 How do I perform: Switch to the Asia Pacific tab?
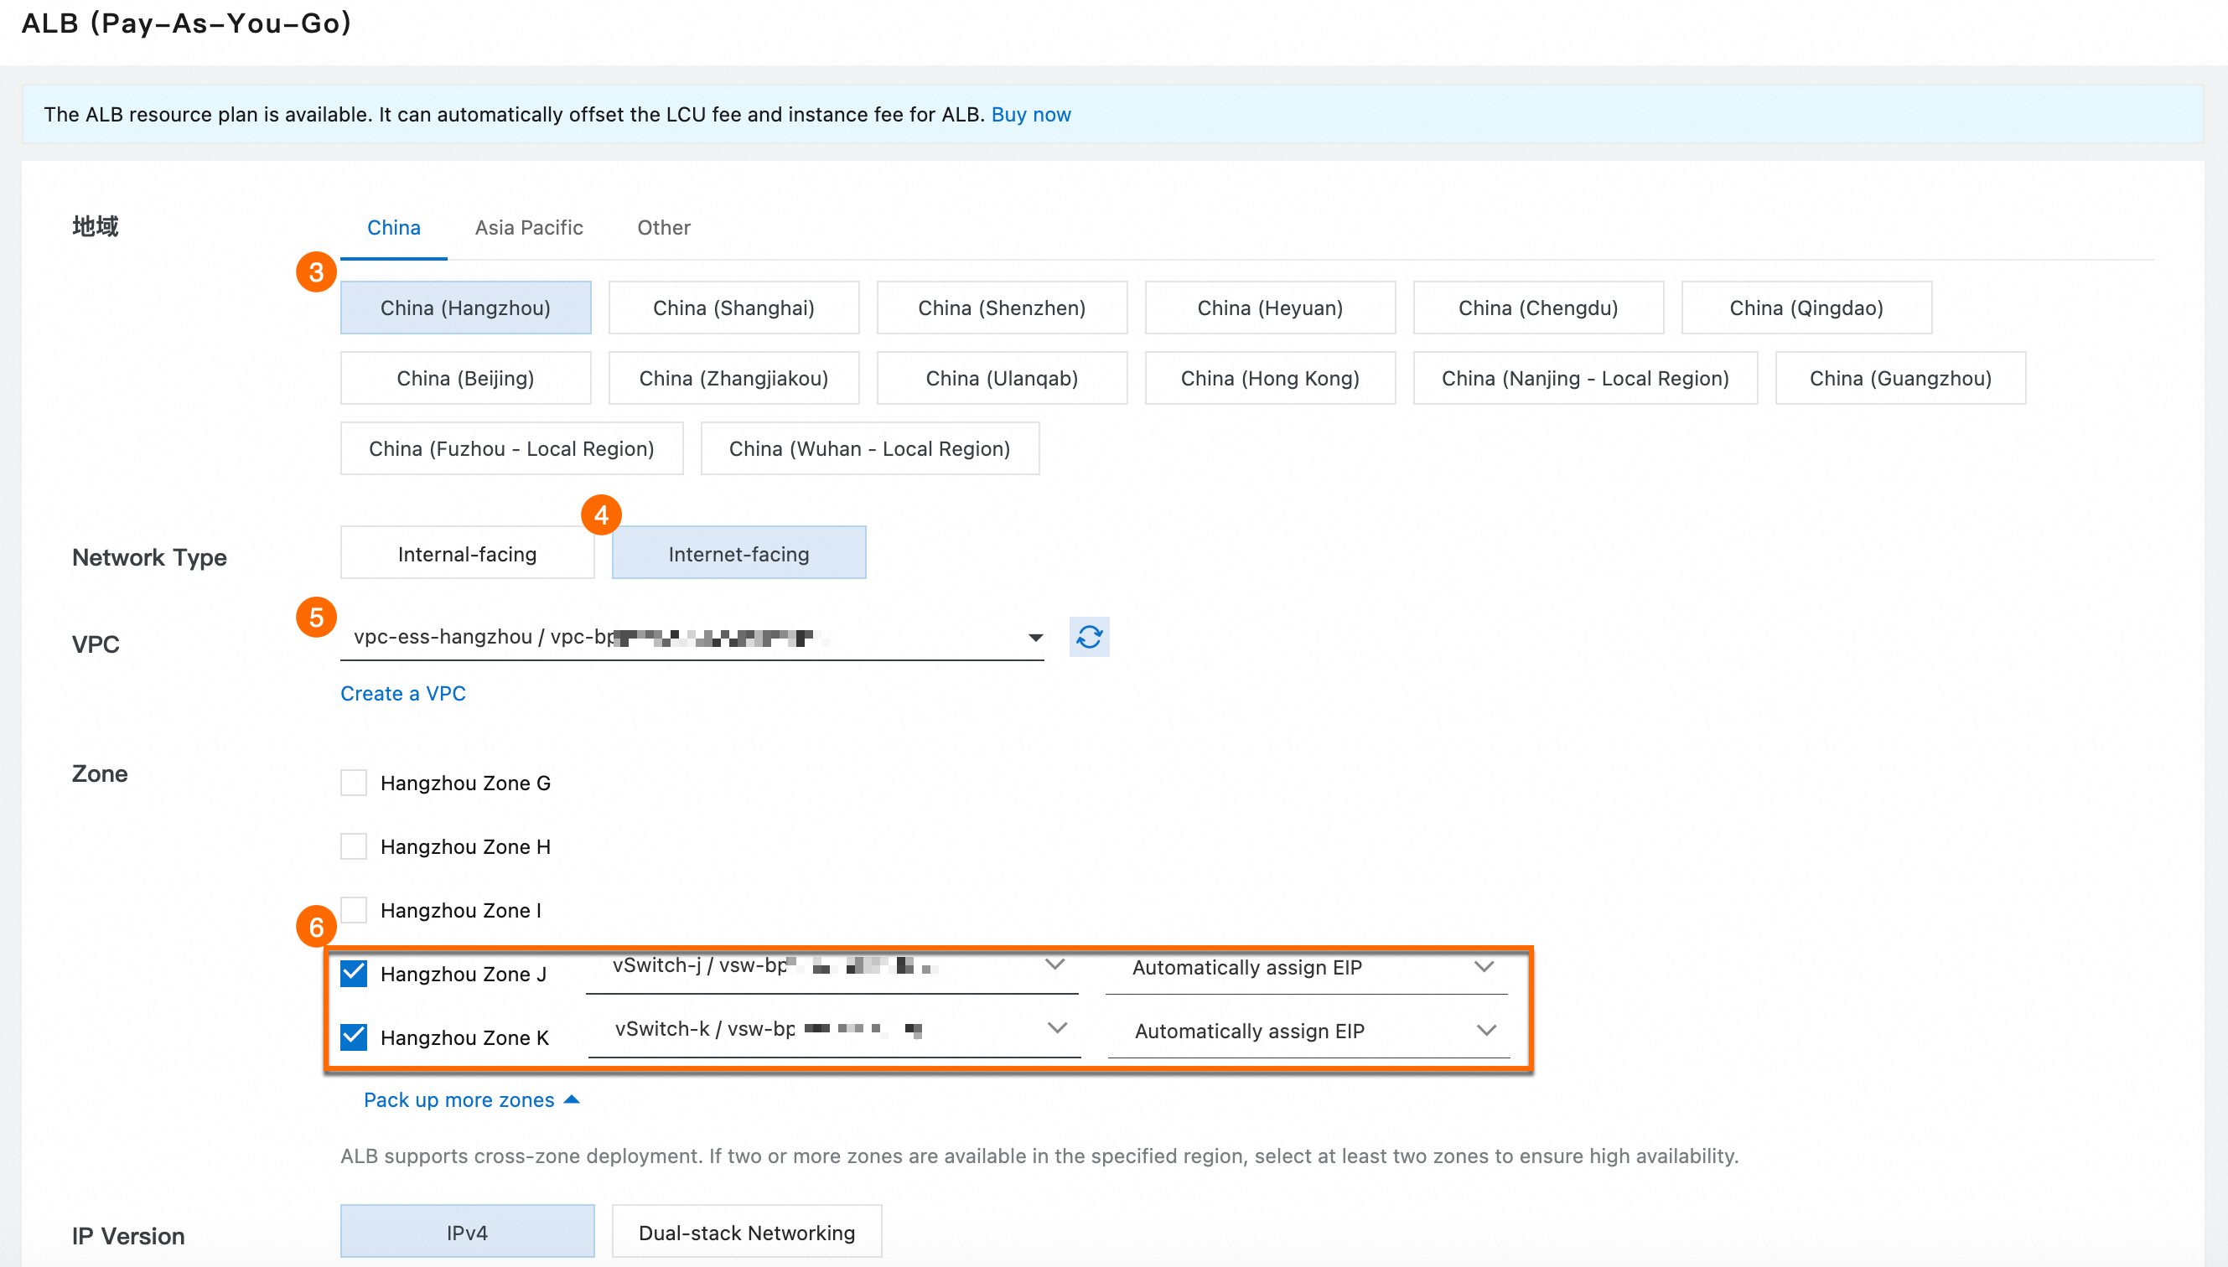click(x=528, y=227)
